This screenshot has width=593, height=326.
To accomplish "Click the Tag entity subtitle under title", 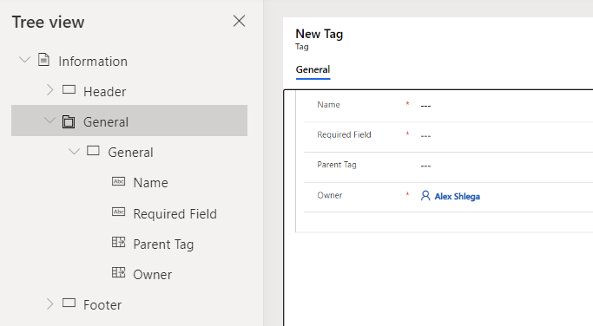I will 302,47.
